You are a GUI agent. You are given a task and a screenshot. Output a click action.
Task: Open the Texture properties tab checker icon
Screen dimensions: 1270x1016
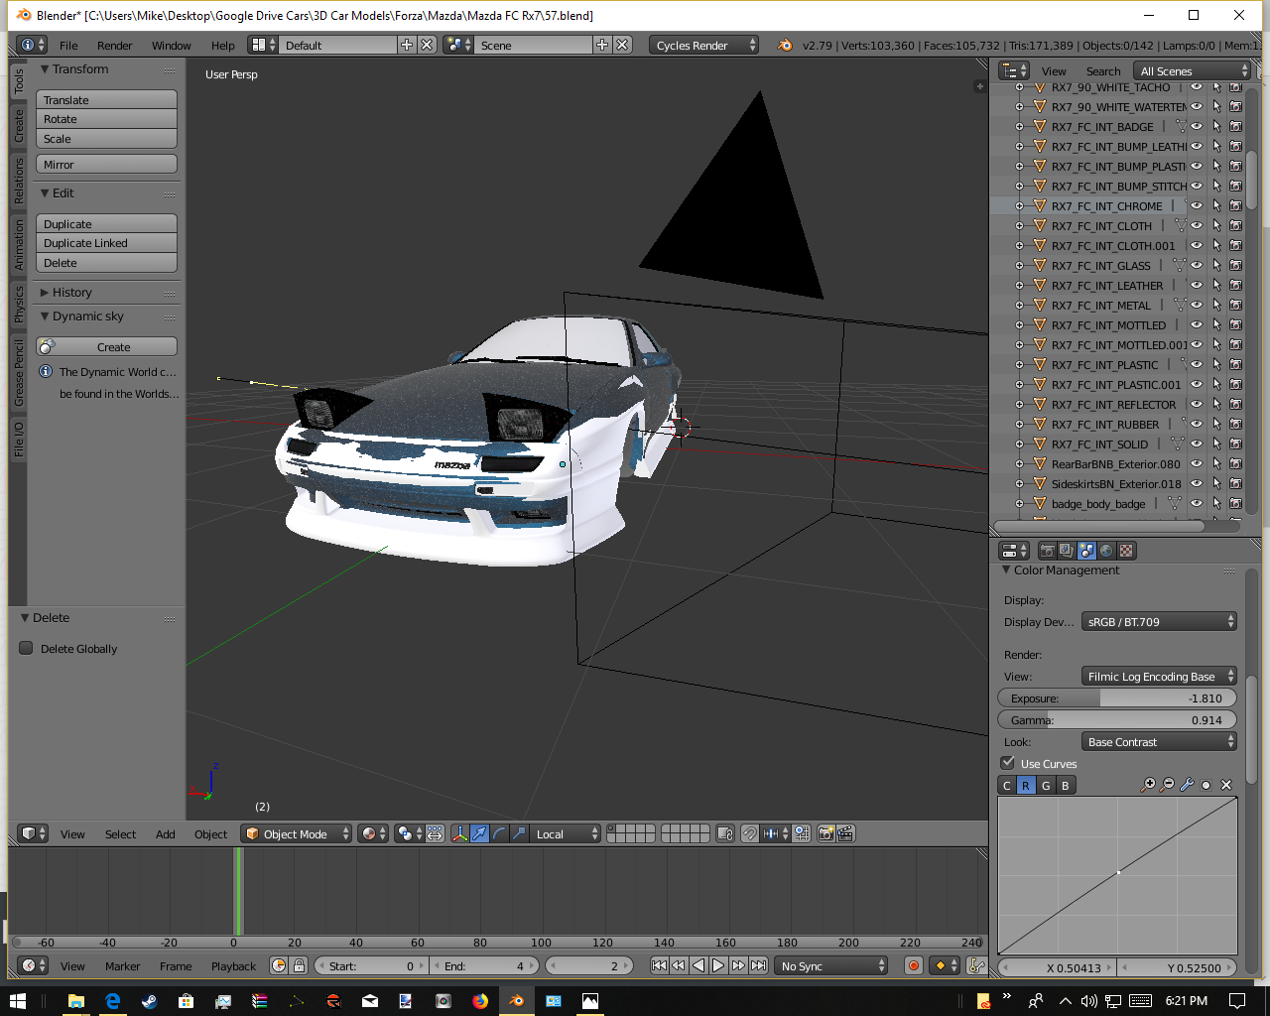pos(1126,551)
